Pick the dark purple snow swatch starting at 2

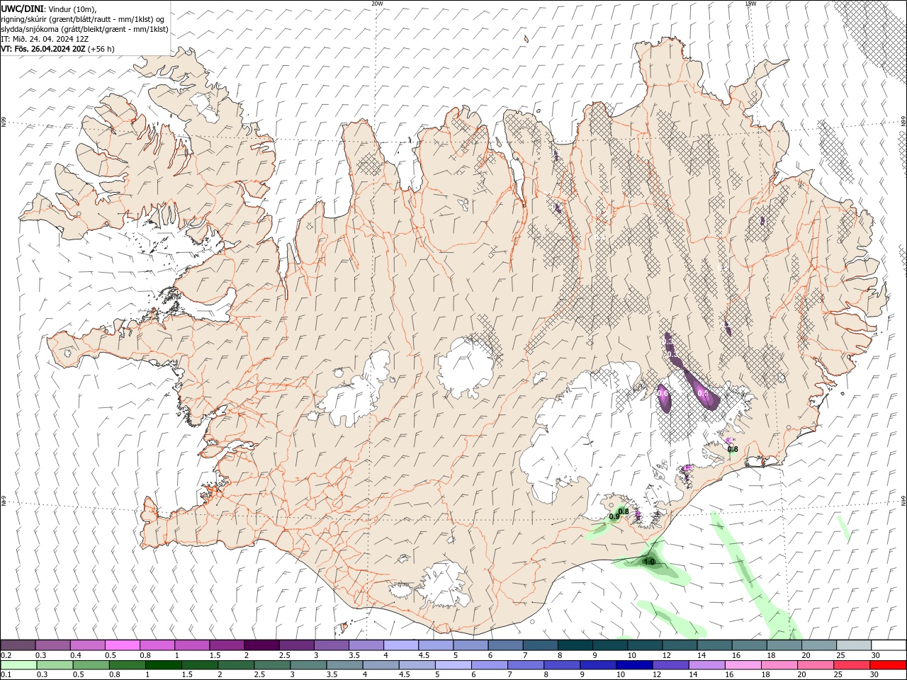[x=261, y=645]
